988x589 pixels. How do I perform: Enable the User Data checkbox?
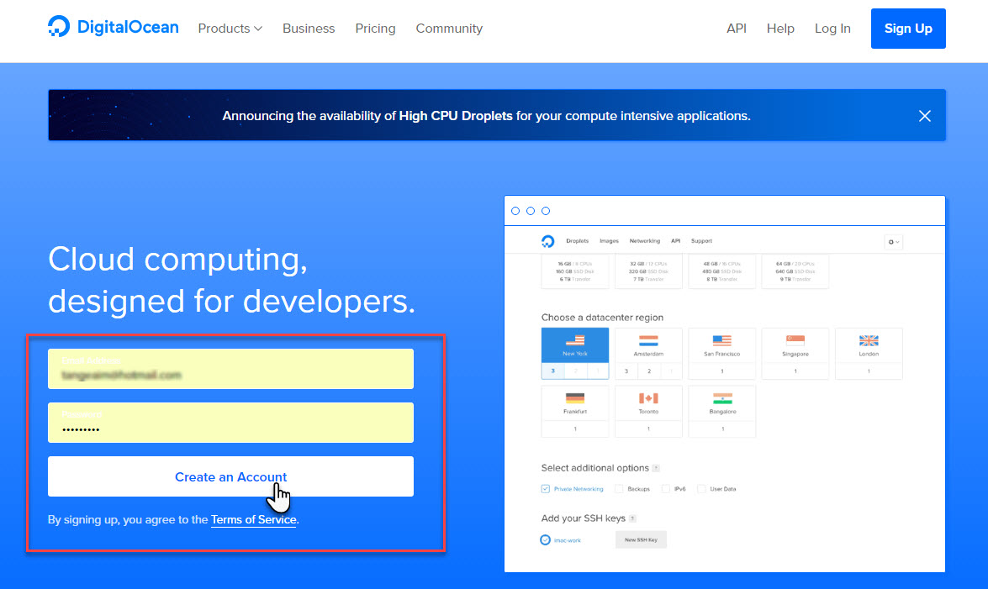(x=701, y=489)
